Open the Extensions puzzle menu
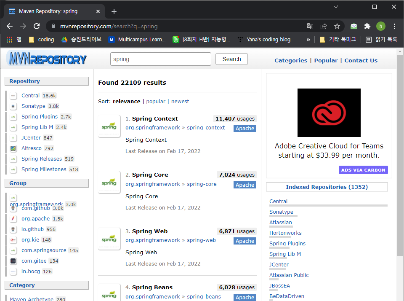 (x=367, y=26)
